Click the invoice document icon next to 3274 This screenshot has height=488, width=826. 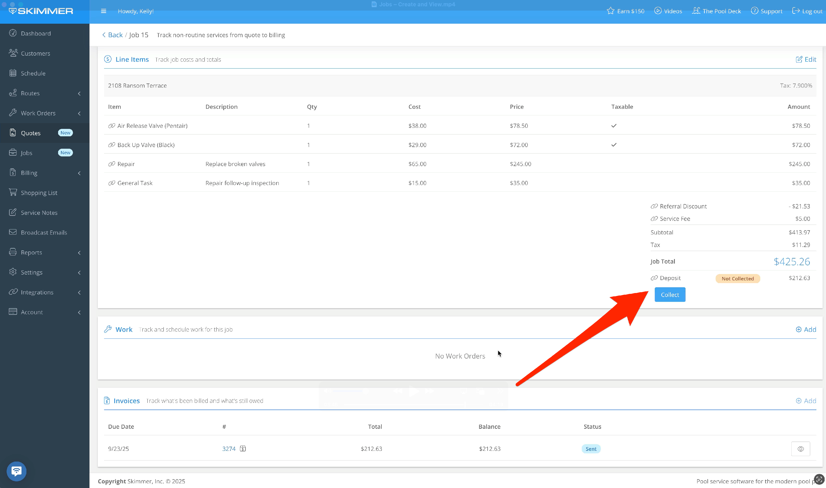tap(243, 449)
